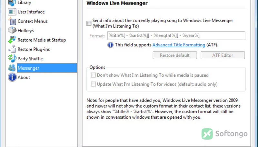This screenshot has height=147, width=258.
Task: Select the highlighted Messenger entry
Action: (47, 68)
